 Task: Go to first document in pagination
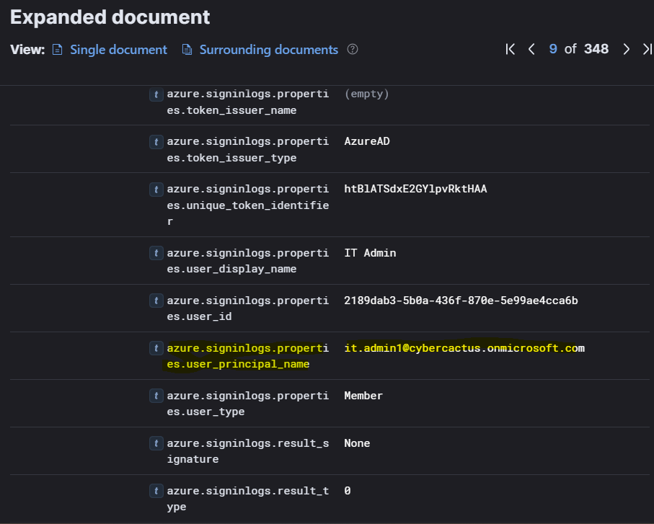pos(511,49)
